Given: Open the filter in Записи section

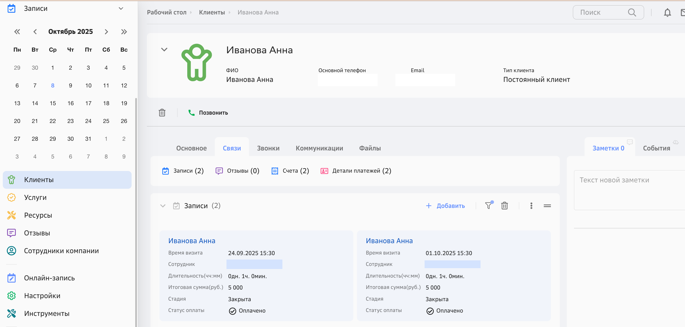Looking at the screenshot, I should click(488, 206).
